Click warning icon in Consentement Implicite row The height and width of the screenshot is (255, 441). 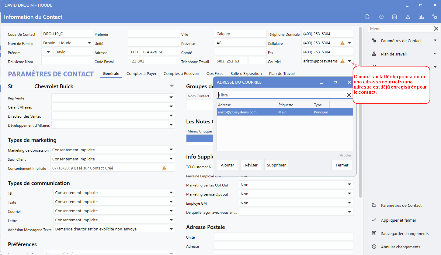coord(164,168)
